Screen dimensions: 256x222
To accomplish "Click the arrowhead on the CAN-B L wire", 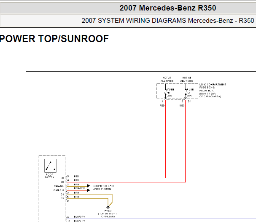I will [89, 186].
